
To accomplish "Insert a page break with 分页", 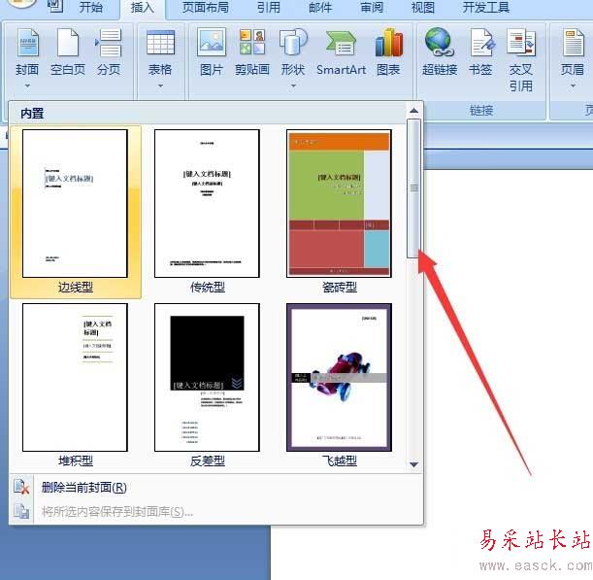I will [x=109, y=43].
